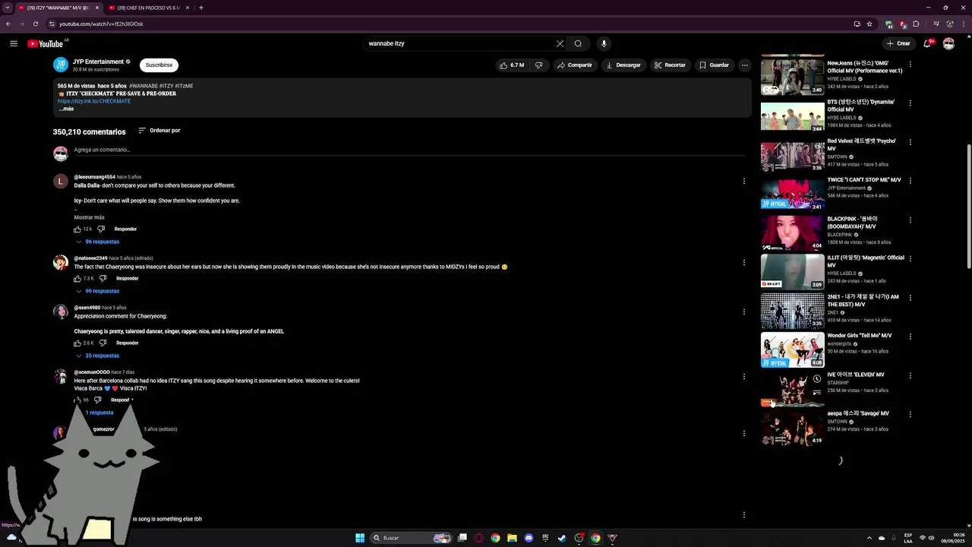Search Windows with Buscar box
This screenshot has height=547, width=972.
(x=411, y=538)
